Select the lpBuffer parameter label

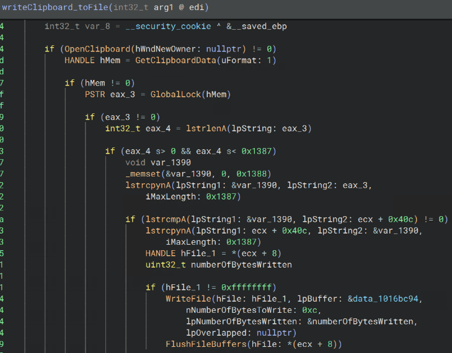pyautogui.click(x=317, y=299)
